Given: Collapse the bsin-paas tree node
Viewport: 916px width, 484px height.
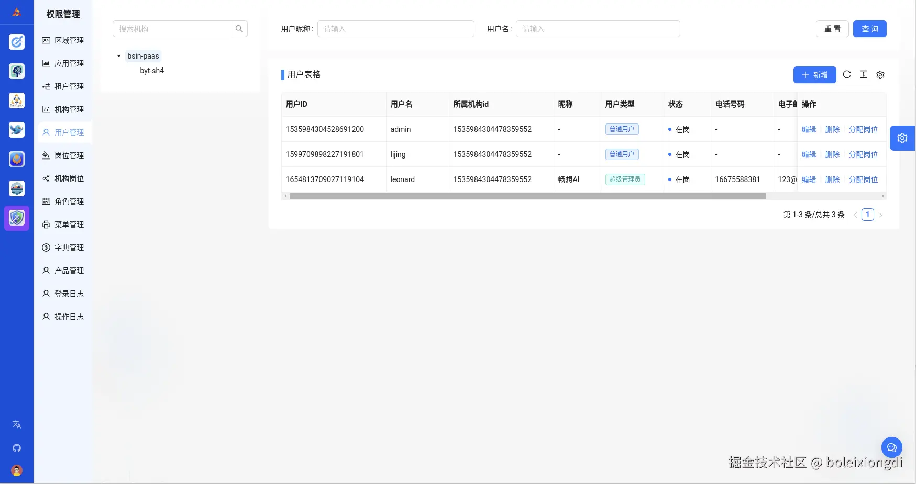Looking at the screenshot, I should (x=119, y=56).
